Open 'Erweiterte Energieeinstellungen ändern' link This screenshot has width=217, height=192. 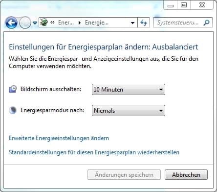(59, 138)
